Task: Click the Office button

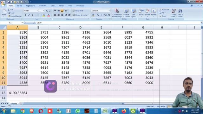Action: coord(3,3)
